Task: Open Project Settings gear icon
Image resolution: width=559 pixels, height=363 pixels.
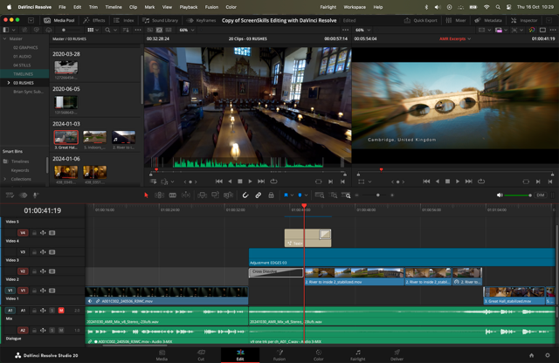Action: click(548, 355)
